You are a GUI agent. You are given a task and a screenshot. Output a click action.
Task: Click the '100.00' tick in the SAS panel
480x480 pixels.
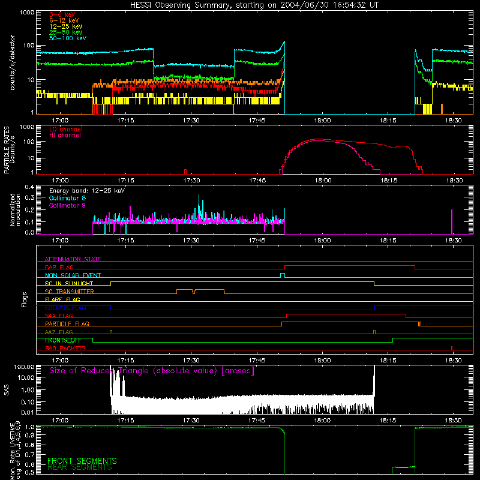24,367
